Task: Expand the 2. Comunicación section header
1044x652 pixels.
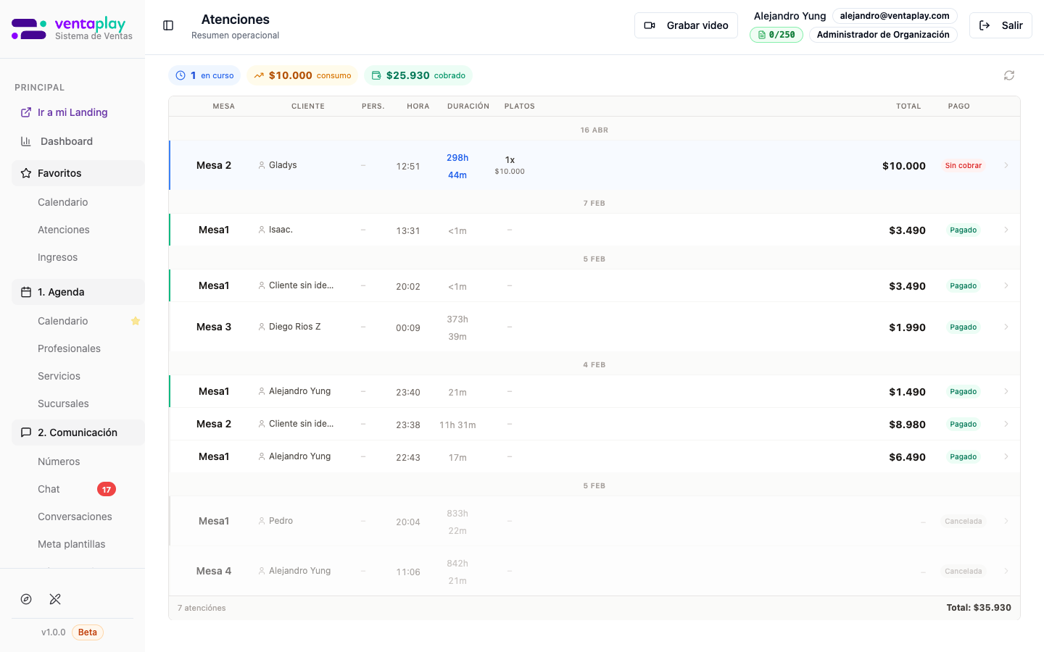Action: pos(78,432)
